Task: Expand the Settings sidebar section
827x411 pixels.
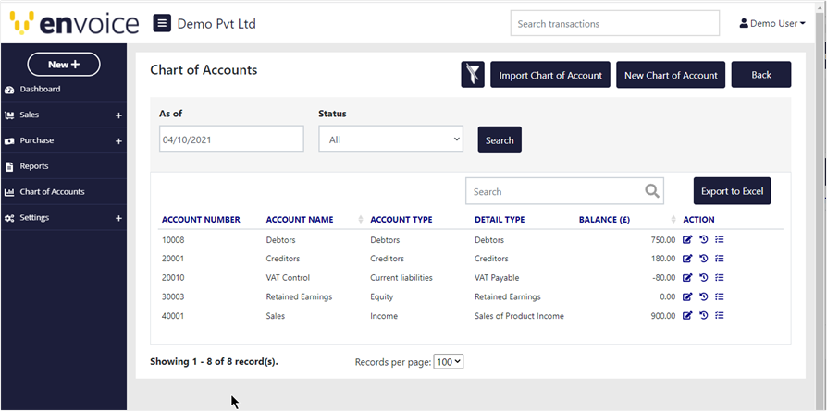Action: pyautogui.click(x=118, y=218)
